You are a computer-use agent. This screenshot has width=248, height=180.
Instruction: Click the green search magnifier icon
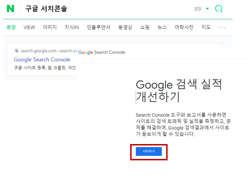pyautogui.click(x=219, y=9)
